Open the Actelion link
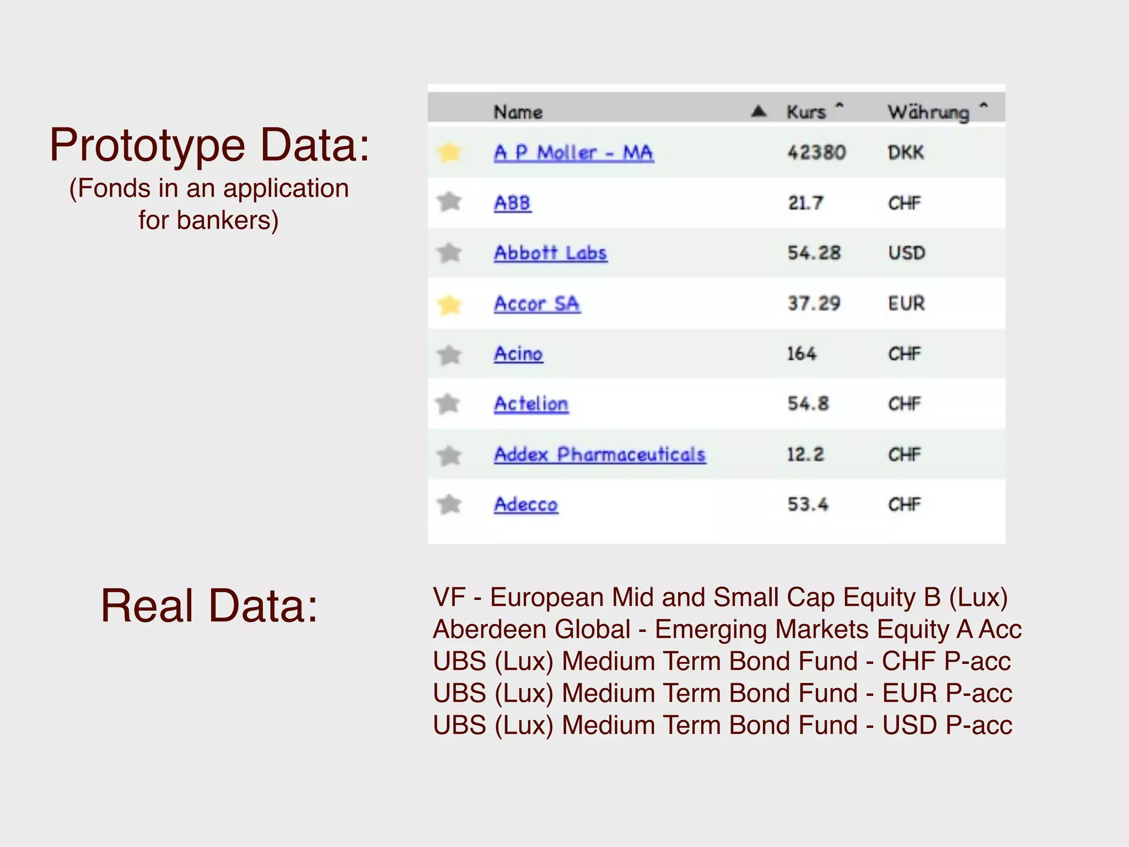Image resolution: width=1129 pixels, height=847 pixels. tap(531, 404)
